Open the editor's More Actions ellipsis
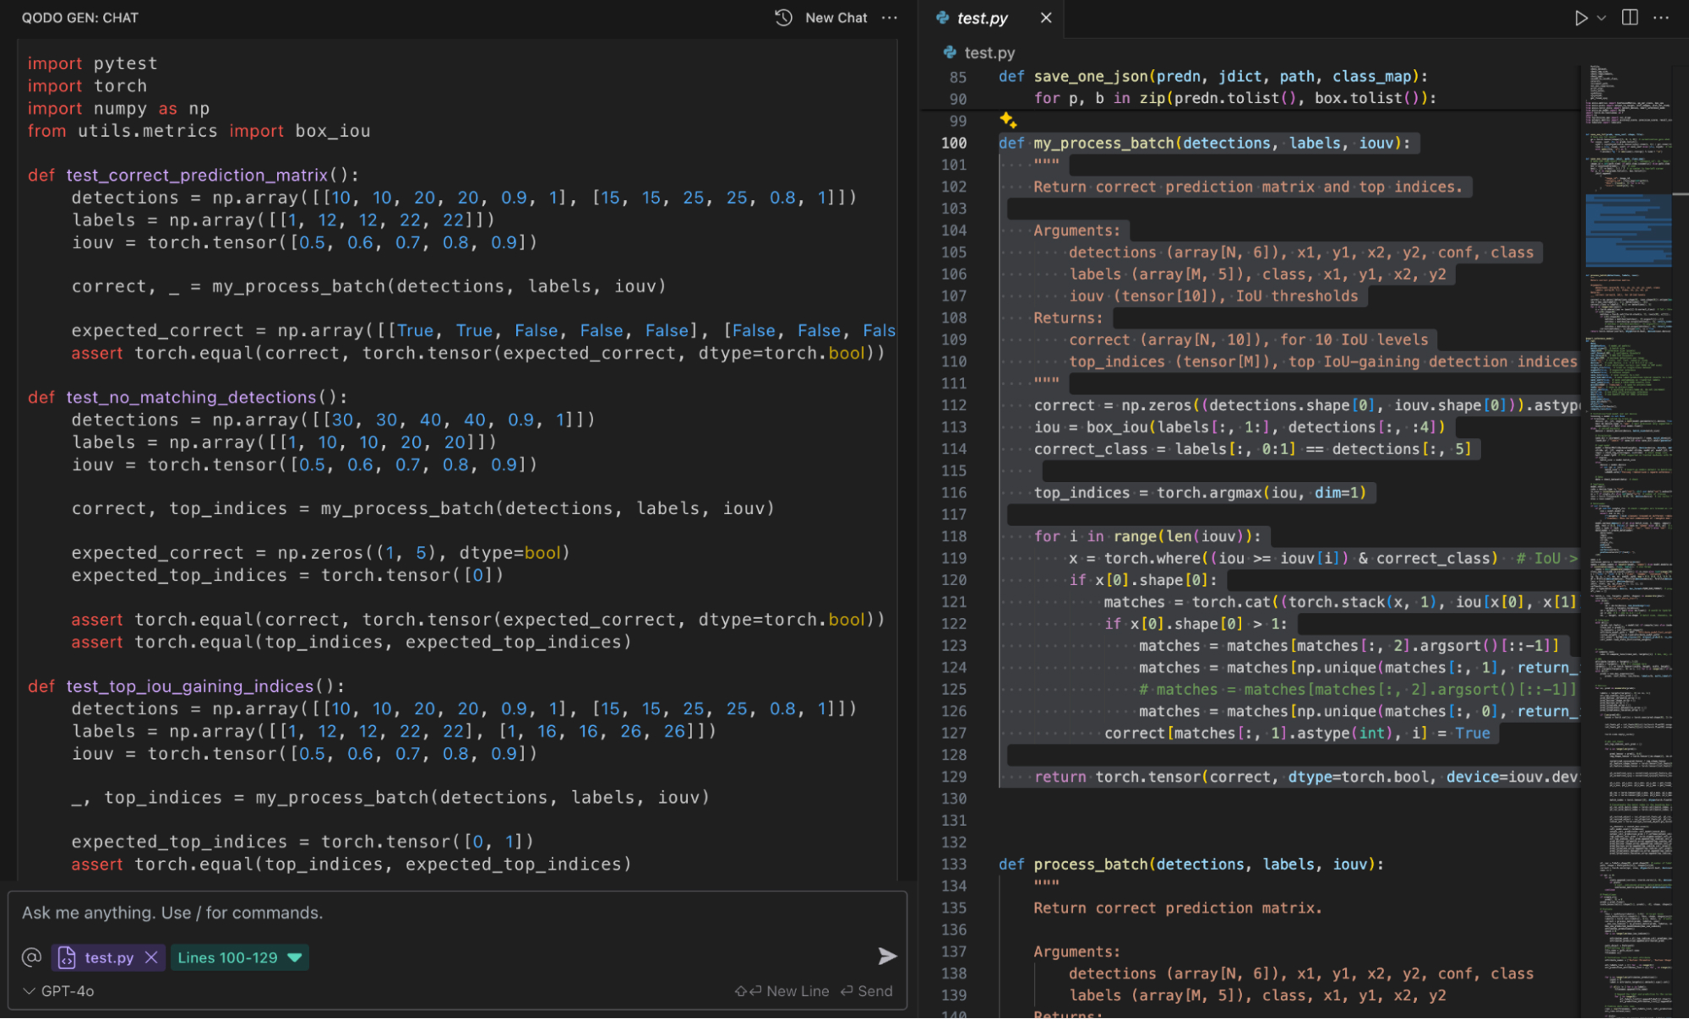This screenshot has height=1019, width=1689. (1661, 17)
